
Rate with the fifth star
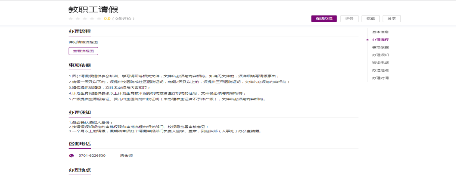99,19
